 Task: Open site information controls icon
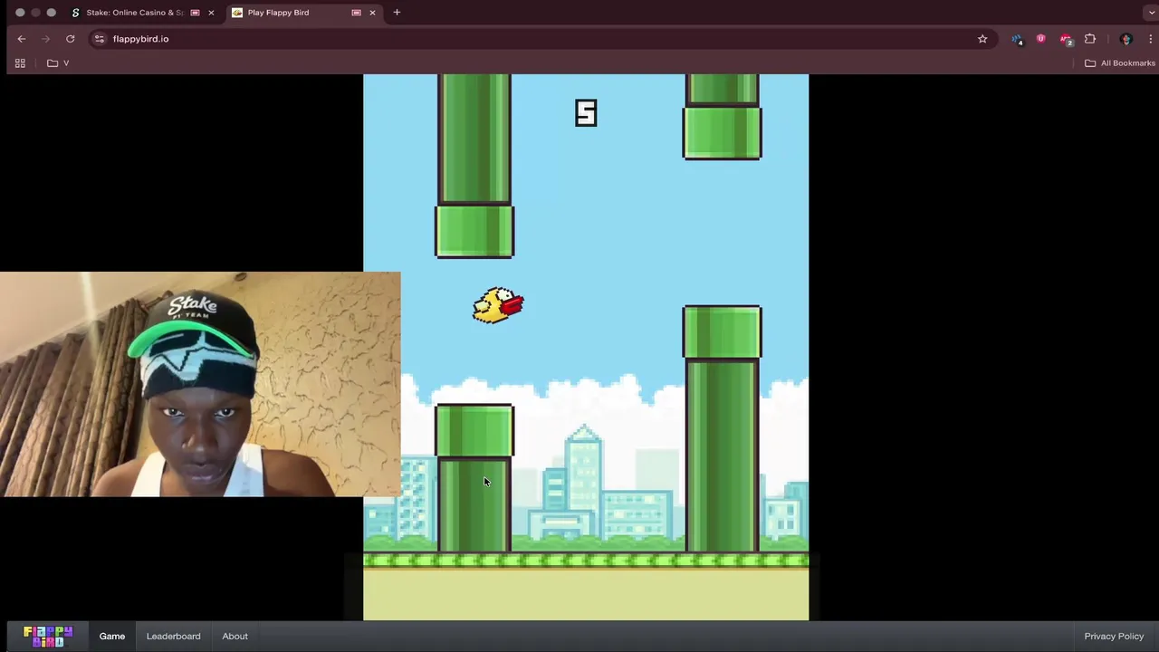[x=100, y=39]
